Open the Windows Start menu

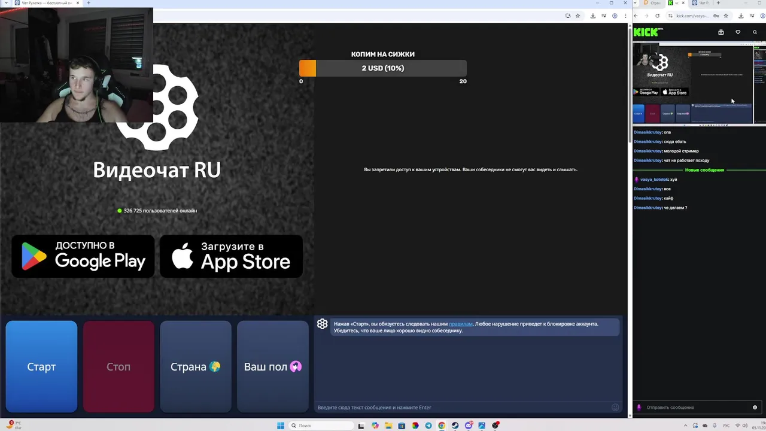[x=280, y=426]
